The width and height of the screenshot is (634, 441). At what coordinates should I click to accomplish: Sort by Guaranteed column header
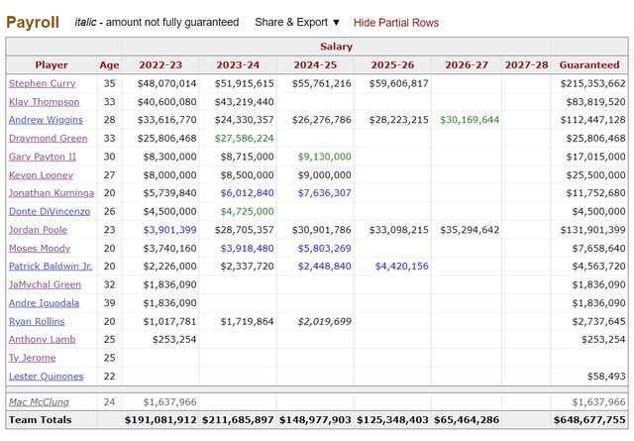589,65
